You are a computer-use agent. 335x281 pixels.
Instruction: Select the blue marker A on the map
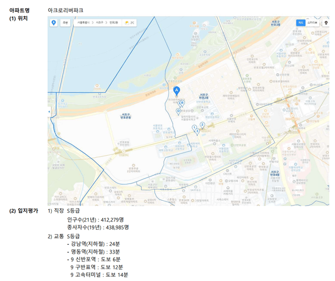point(176,91)
